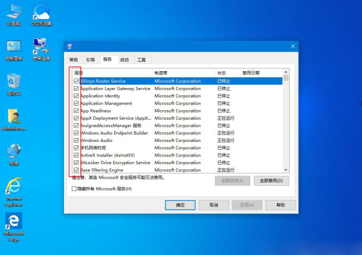Uncheck ActiveX Installer (AxInstSV) checkbox
The image size is (362, 255).
coord(76,155)
